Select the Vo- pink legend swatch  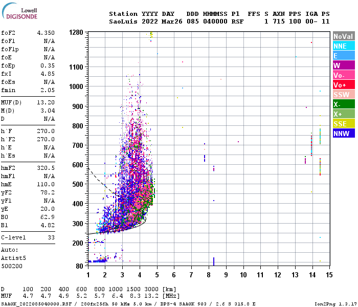tap(344, 75)
